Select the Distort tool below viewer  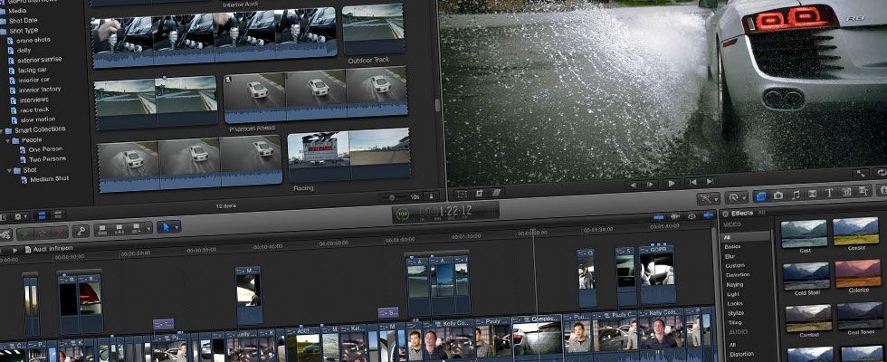pos(496,192)
